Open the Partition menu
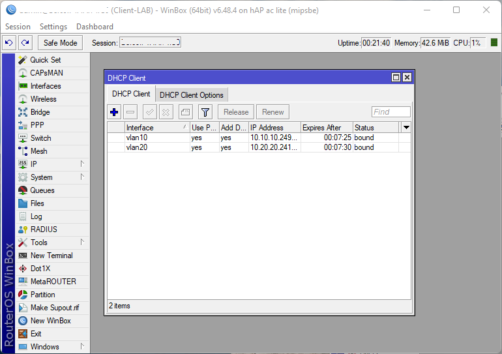The height and width of the screenshot is (354, 502). [53, 295]
